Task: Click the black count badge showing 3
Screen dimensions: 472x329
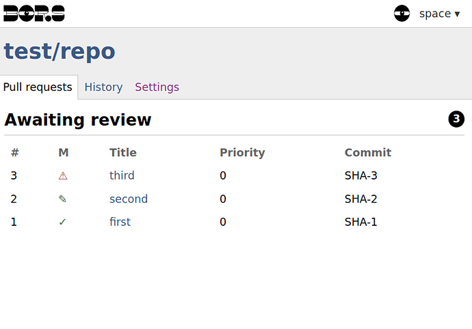Action: (456, 119)
